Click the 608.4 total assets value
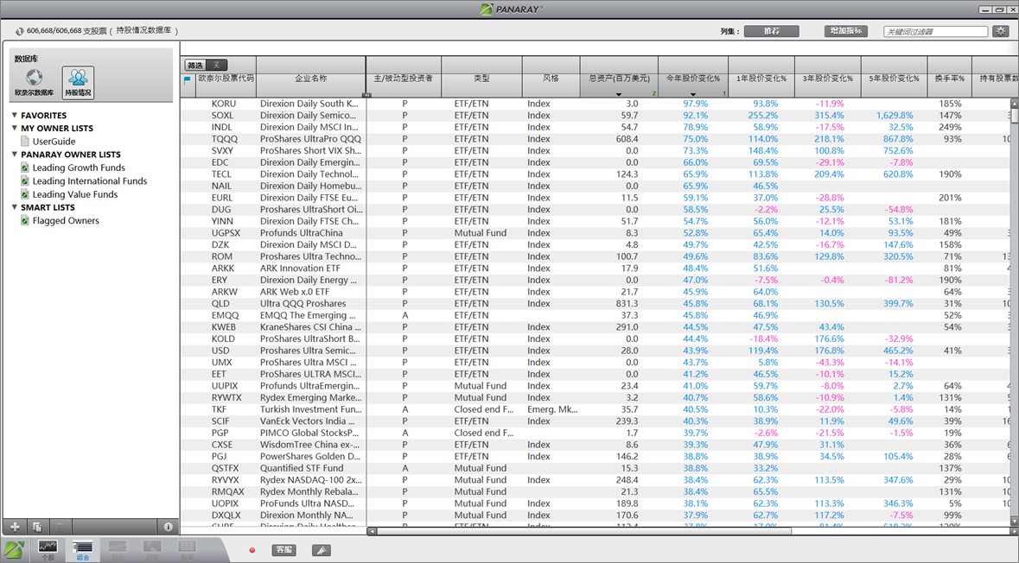 (x=627, y=139)
